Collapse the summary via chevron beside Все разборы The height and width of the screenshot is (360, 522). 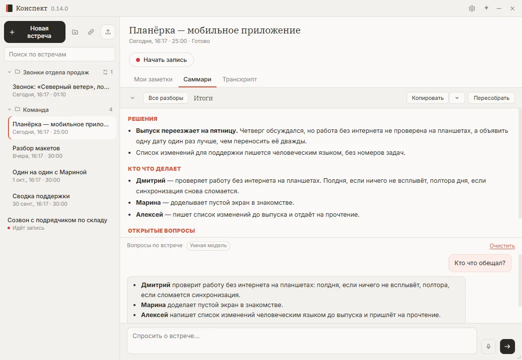click(x=132, y=98)
